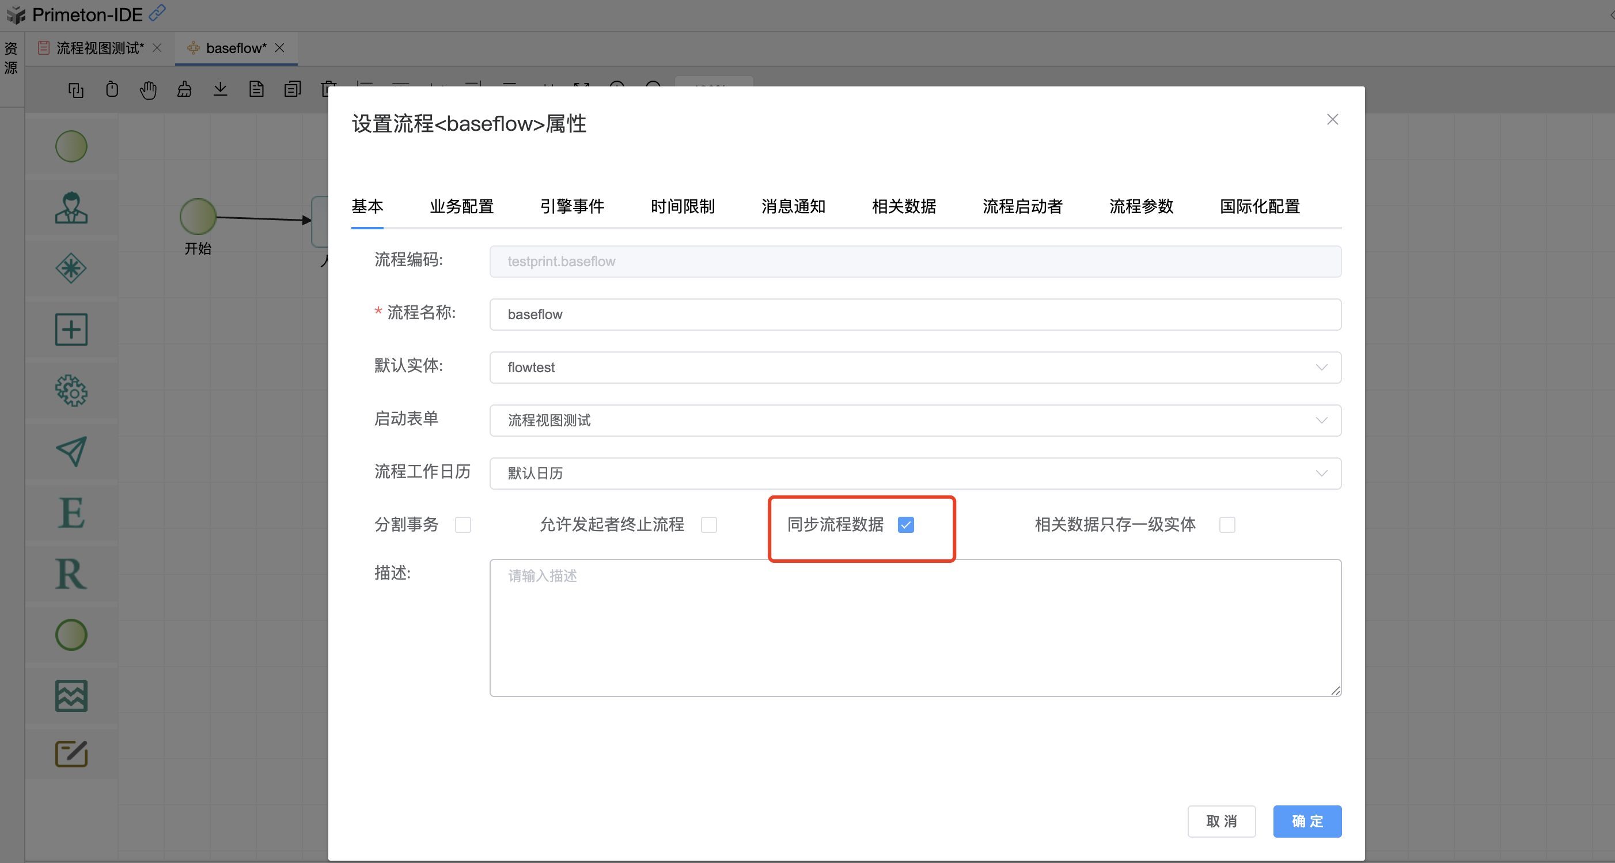Switch to the 业务配置 tab
Image resolution: width=1615 pixels, height=863 pixels.
(461, 206)
